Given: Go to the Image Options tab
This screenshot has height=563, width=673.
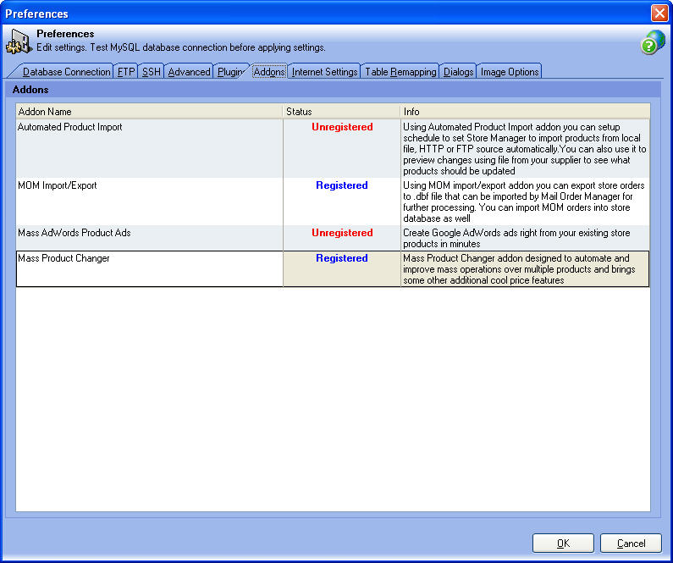Looking at the screenshot, I should 510,72.
